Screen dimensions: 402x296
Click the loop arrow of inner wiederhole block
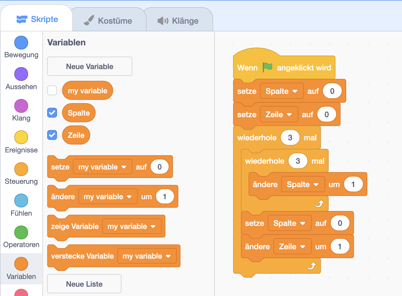point(319,204)
